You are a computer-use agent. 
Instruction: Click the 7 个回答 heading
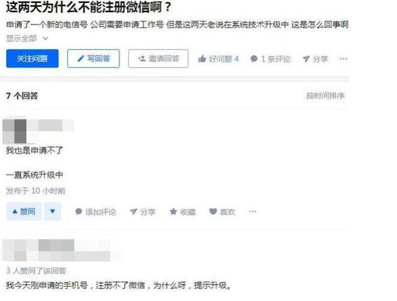tap(22, 96)
